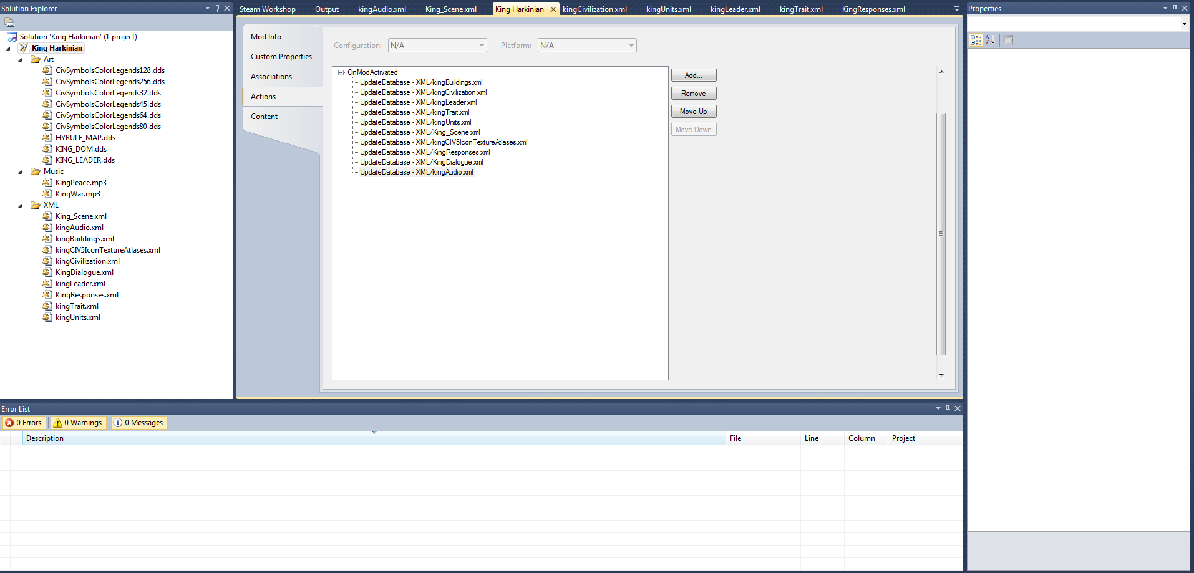The height and width of the screenshot is (573, 1194).
Task: Collapse the King Harkinian project node
Action: pyautogui.click(x=8, y=49)
